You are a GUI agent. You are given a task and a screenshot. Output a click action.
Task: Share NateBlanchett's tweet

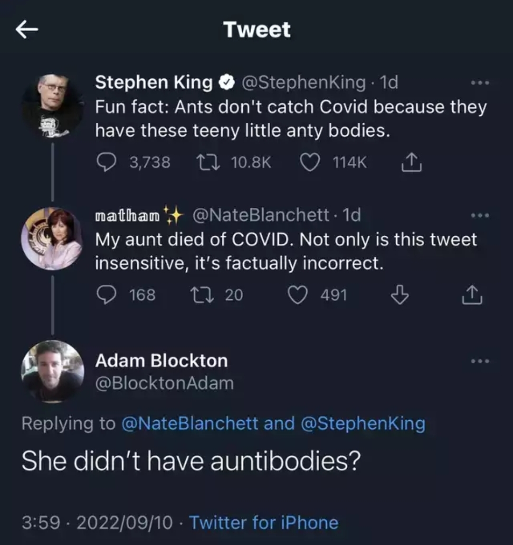click(x=472, y=295)
